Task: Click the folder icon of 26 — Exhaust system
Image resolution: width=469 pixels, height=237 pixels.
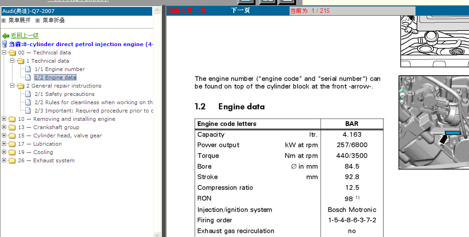Action: [12, 161]
